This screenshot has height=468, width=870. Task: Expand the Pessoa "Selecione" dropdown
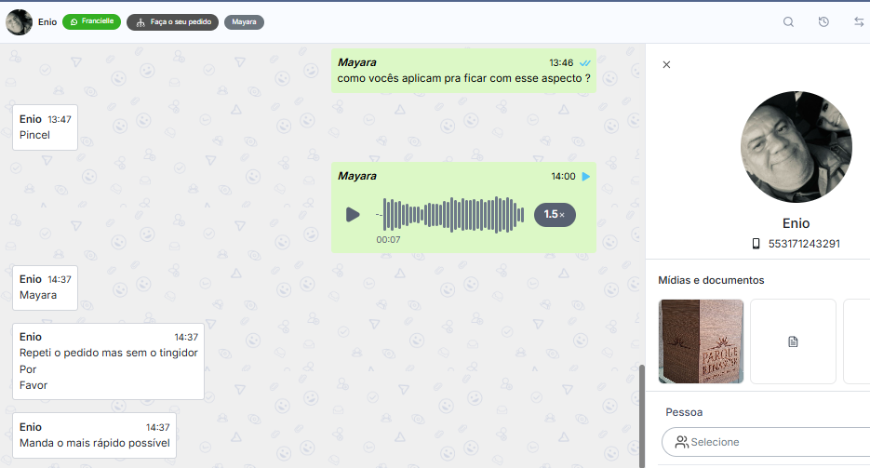pyautogui.click(x=766, y=442)
